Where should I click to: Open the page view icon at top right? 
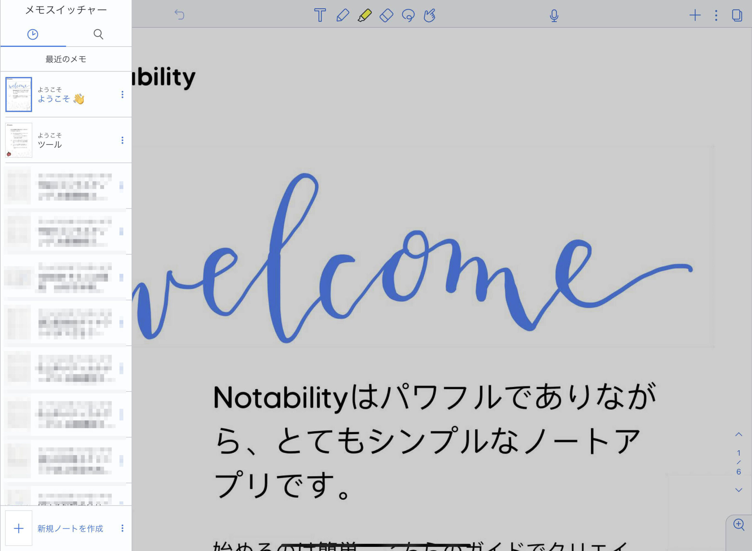(737, 15)
